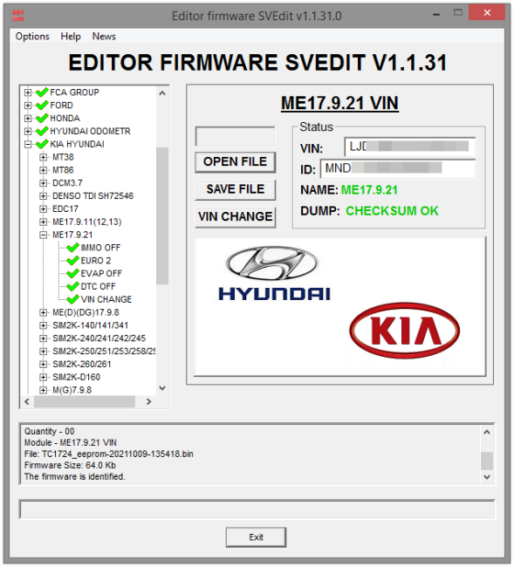This screenshot has width=514, height=567.
Task: Click the log line with TC1724_eeprom file name
Action: [x=109, y=454]
